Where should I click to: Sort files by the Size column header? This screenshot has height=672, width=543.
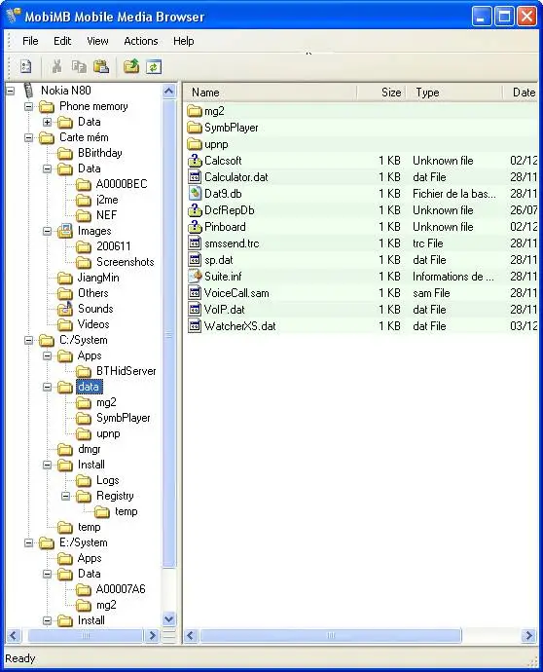[381, 93]
